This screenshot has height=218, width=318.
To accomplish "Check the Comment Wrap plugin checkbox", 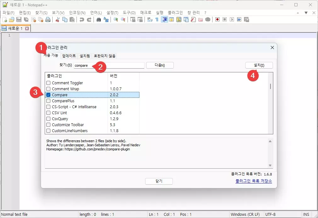I will (x=48, y=89).
